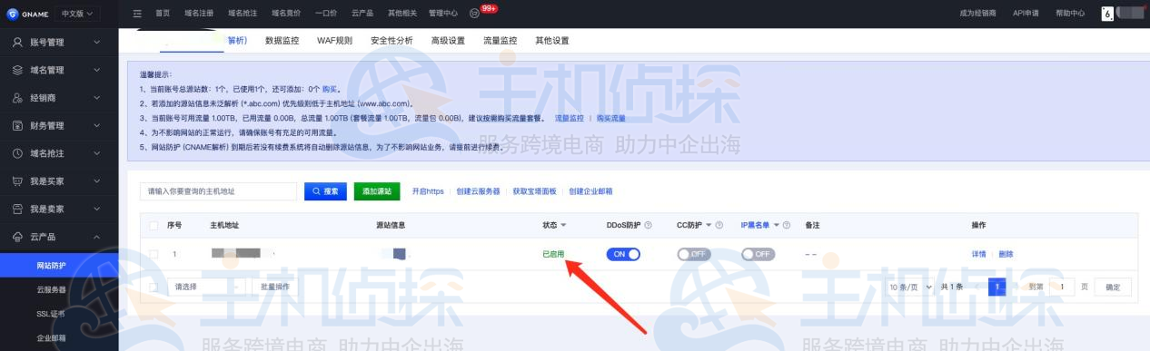Switch to 高级设置 tab
Image resolution: width=1150 pixels, height=351 pixels.
448,41
